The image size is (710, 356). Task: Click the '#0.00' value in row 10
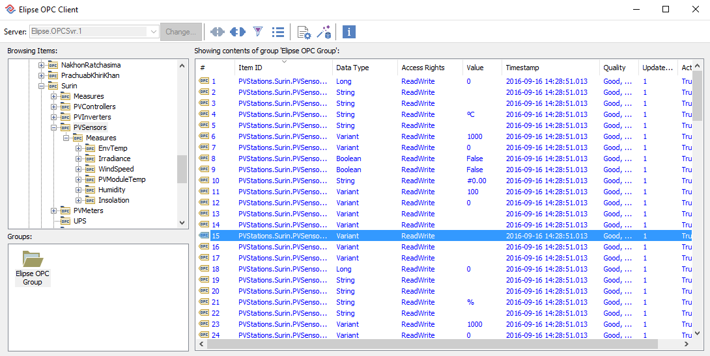pyautogui.click(x=476, y=181)
